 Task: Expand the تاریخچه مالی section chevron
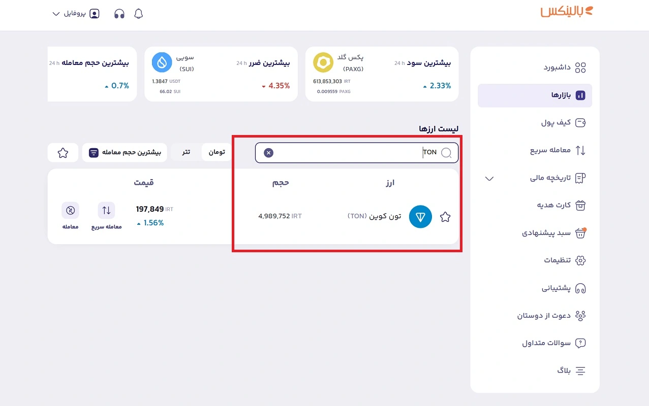point(489,179)
